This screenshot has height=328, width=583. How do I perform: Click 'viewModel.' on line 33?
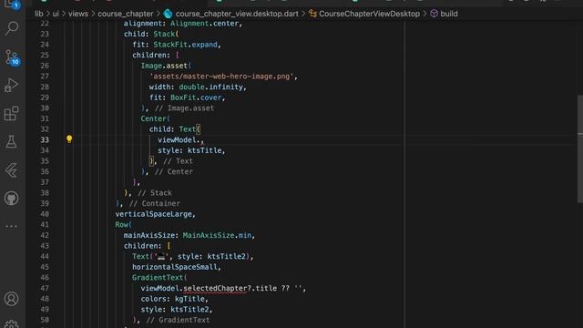179,139
